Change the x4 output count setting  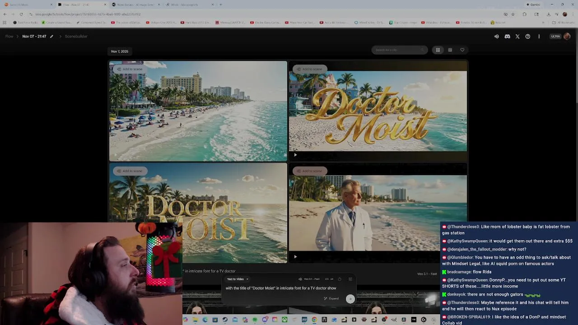point(329,279)
